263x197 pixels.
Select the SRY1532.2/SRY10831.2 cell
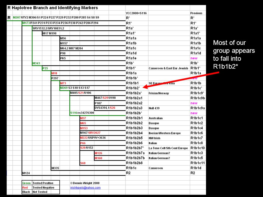(48, 28)
